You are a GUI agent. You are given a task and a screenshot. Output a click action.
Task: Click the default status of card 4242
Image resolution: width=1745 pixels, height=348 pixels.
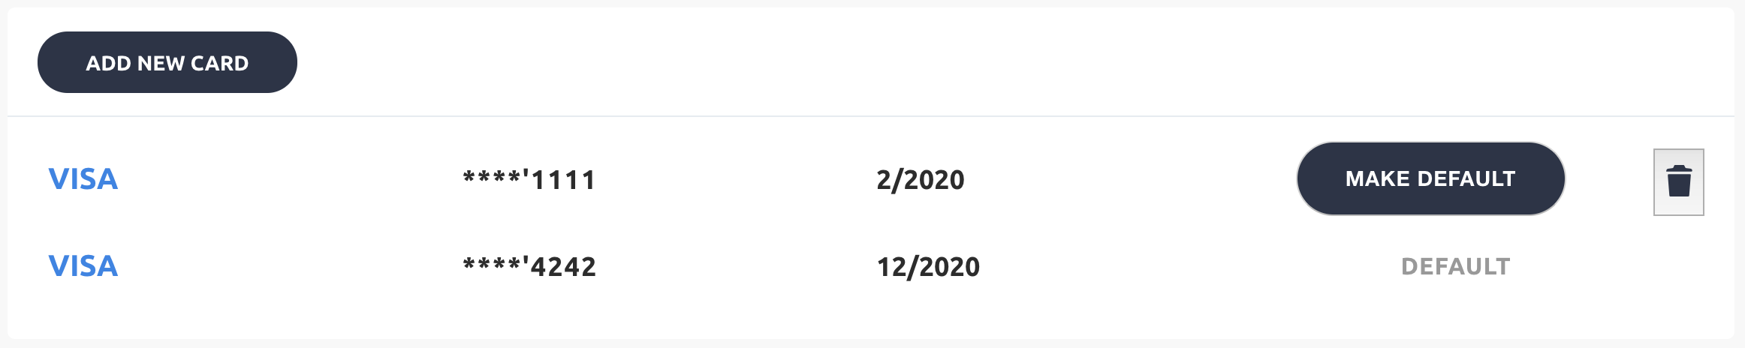click(1455, 267)
